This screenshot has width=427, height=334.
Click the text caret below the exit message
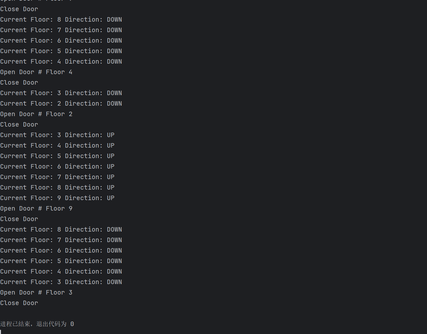(x=1, y=332)
